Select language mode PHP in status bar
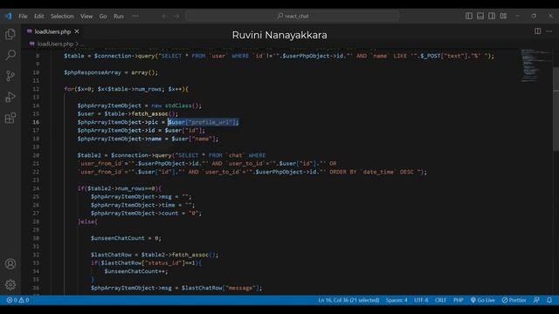The height and width of the screenshot is (314, 559). point(458,300)
